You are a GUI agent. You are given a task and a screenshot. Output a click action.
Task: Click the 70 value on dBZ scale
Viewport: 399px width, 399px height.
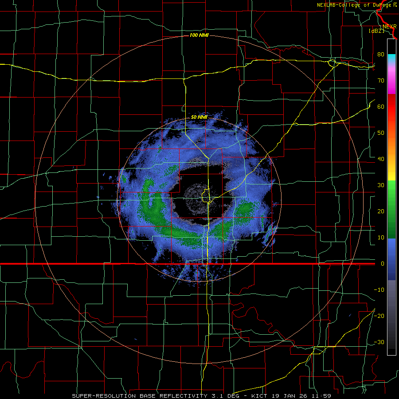381,81
